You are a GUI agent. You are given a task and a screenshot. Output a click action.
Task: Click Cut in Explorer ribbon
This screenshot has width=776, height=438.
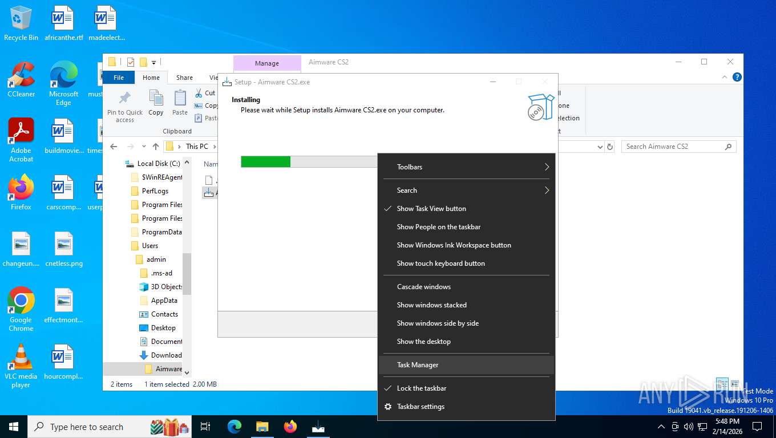205,93
